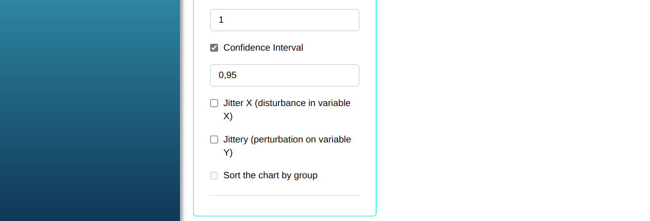650x221 pixels.
Task: Enable the Jitter X checkbox
Action: [x=214, y=103]
